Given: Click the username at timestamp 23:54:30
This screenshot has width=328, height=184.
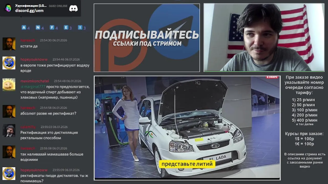Looking at the screenshot, I should click(28, 40).
